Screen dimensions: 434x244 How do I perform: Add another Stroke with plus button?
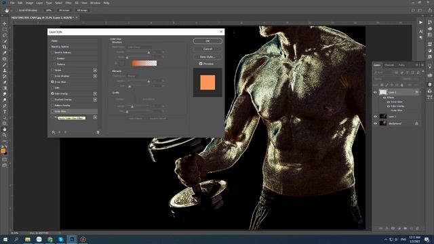95,70
